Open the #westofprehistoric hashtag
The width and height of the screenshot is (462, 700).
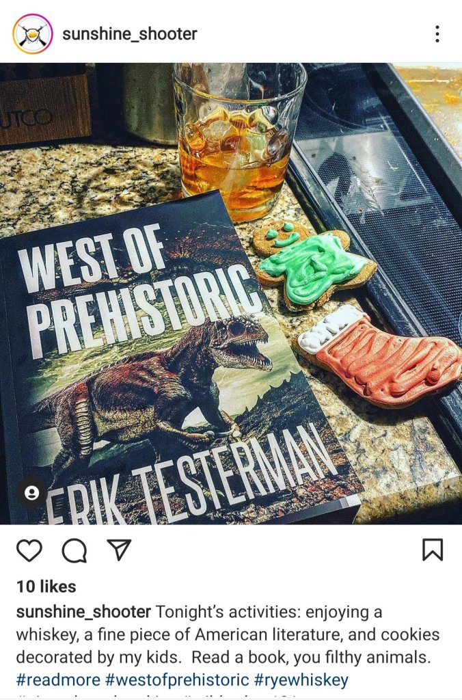[177, 680]
